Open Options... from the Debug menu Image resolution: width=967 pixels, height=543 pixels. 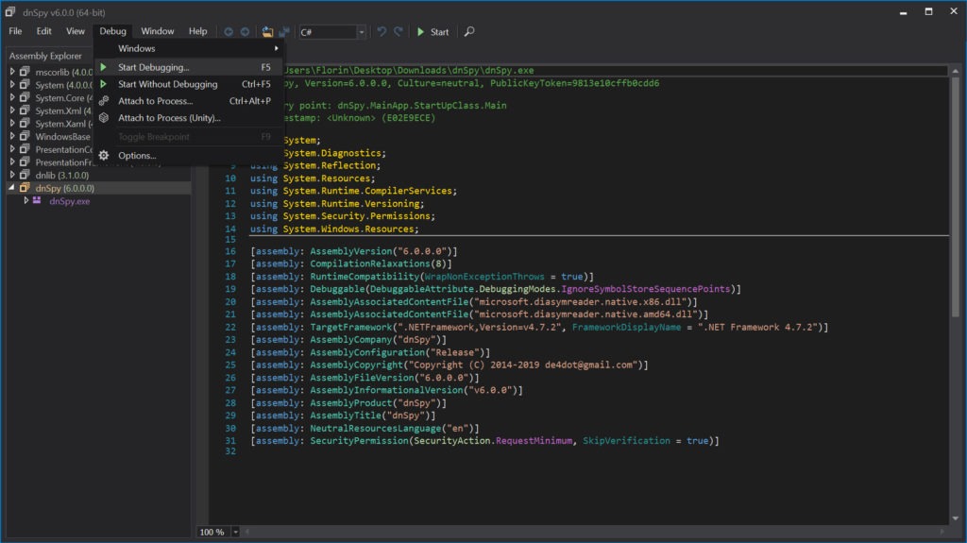coord(189,156)
